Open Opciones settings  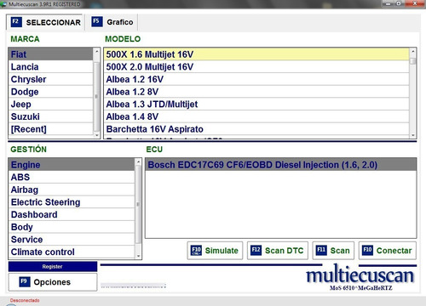point(53,282)
